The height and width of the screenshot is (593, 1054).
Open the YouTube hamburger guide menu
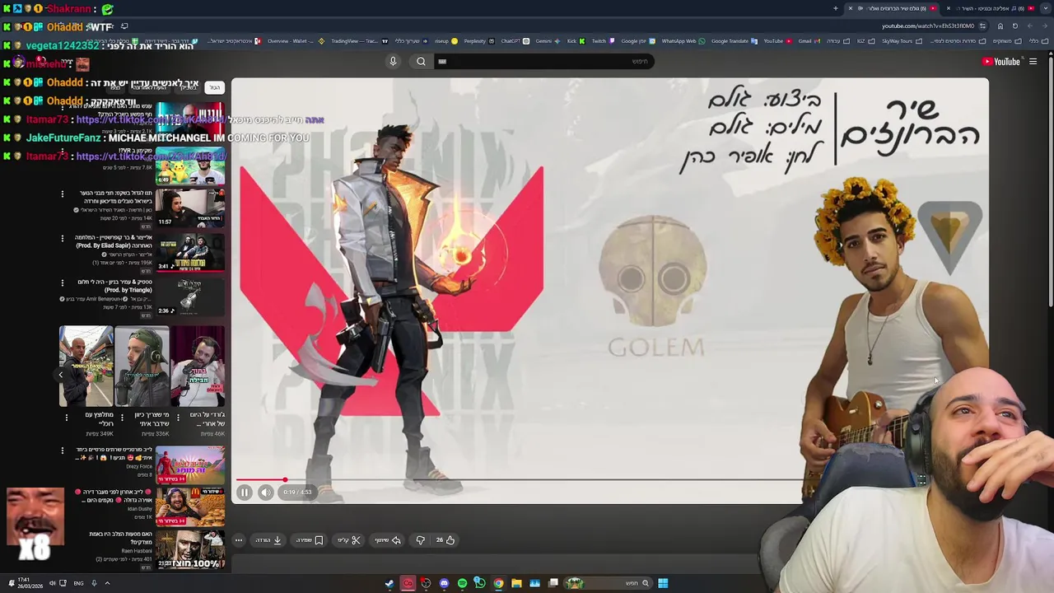pos(1033,61)
